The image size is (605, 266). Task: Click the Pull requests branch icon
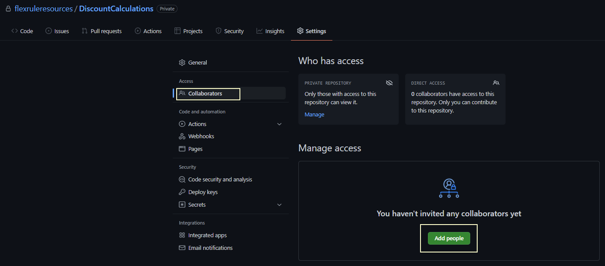point(85,31)
